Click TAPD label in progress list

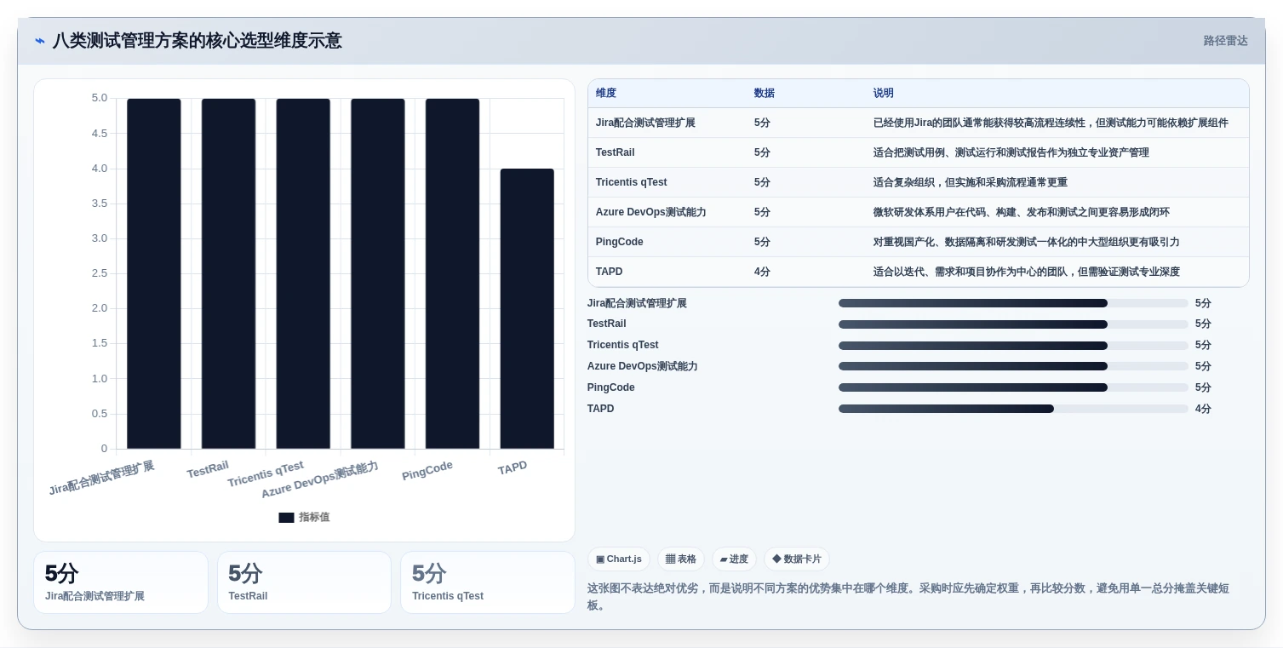(x=600, y=409)
